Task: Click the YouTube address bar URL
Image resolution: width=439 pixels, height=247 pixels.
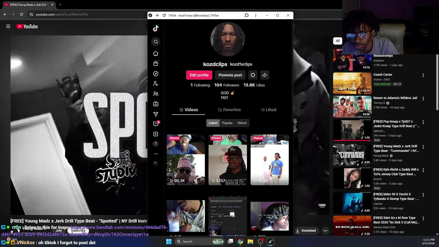Action: [x=62, y=14]
